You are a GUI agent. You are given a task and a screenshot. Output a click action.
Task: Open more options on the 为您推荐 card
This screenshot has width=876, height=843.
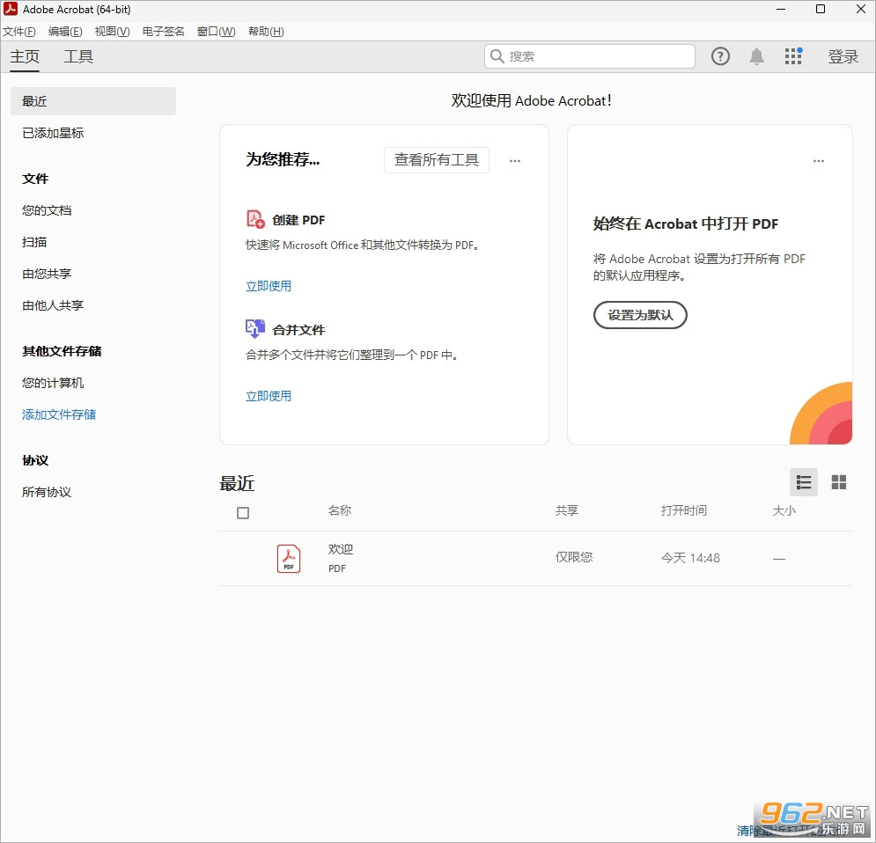click(514, 161)
